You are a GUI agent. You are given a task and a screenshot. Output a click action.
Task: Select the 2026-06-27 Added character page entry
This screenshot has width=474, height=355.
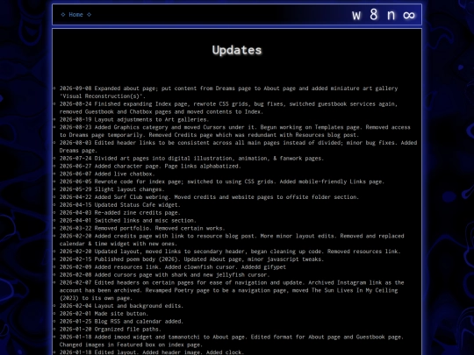point(150,166)
